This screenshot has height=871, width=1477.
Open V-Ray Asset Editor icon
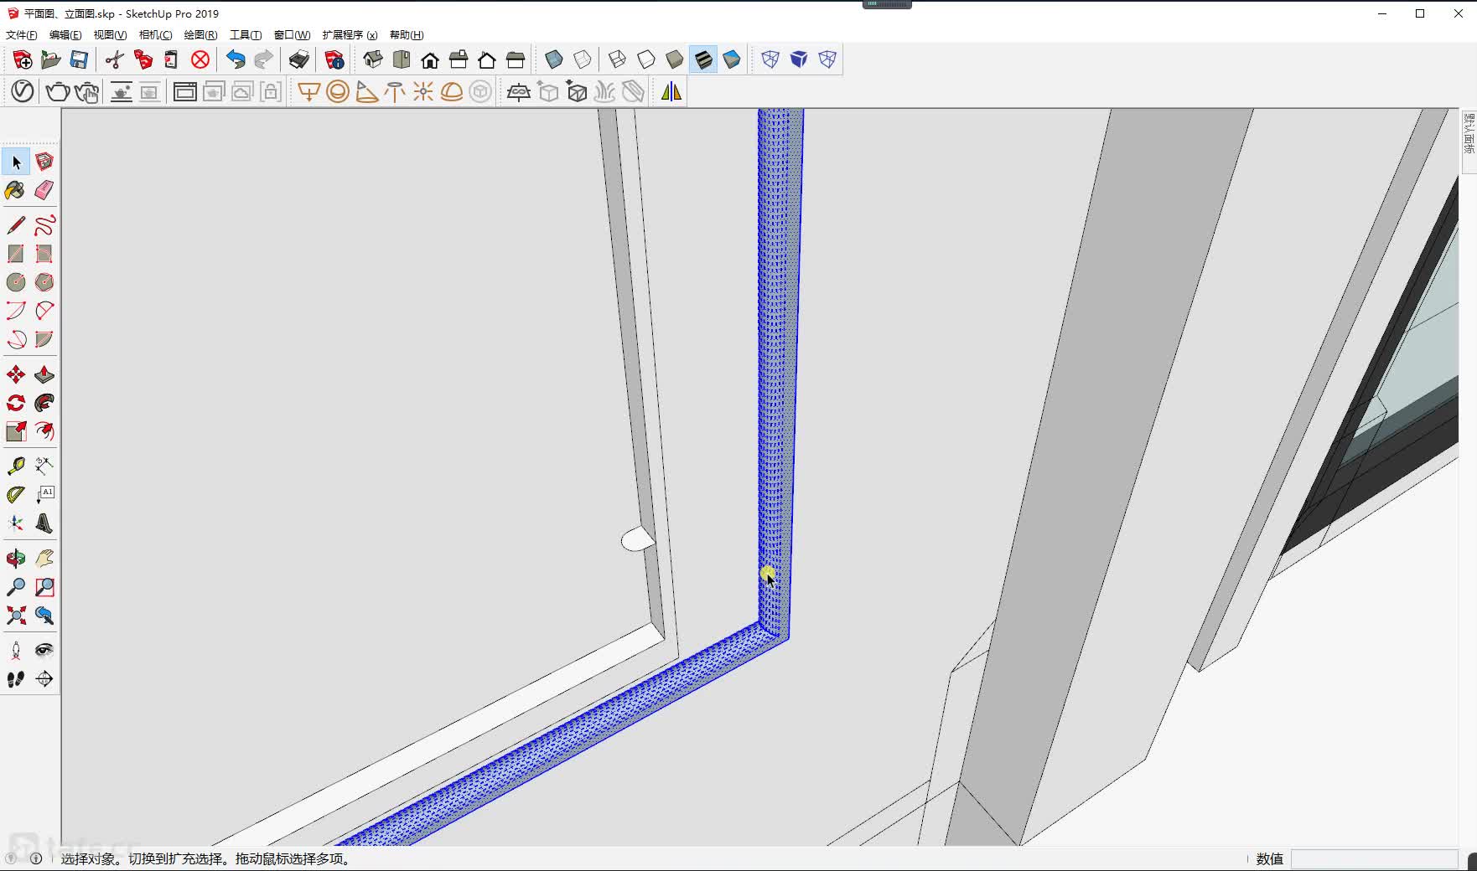[23, 91]
